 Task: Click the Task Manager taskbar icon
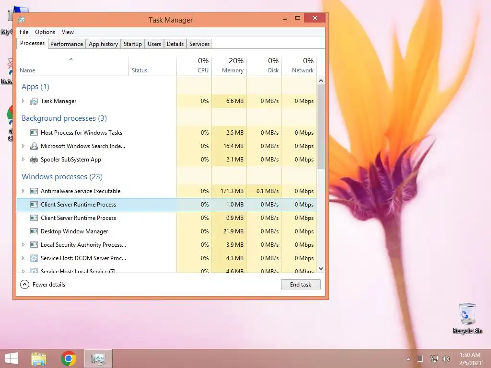[98, 358]
